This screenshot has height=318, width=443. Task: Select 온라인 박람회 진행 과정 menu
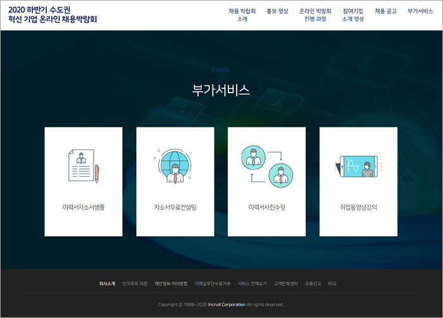(315, 15)
